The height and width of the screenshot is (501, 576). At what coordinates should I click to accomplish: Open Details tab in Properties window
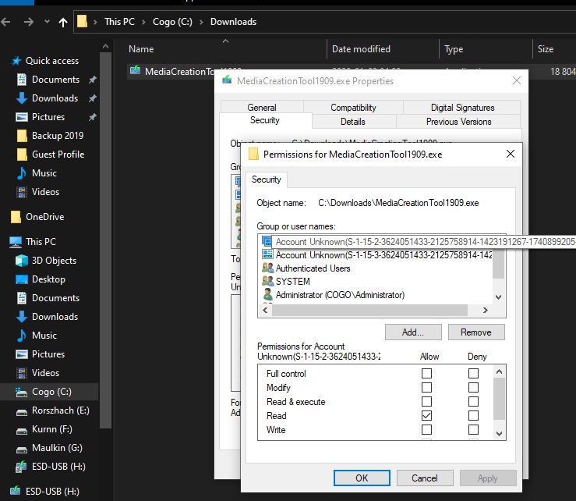[x=352, y=122]
